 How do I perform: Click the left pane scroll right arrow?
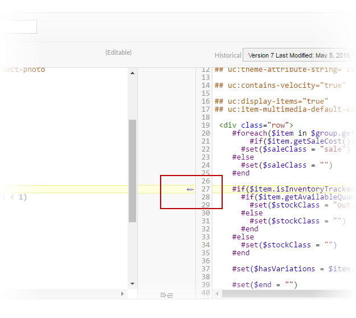coord(122,294)
